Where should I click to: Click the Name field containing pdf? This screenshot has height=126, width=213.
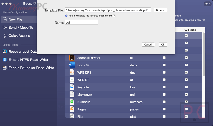(x=81, y=22)
